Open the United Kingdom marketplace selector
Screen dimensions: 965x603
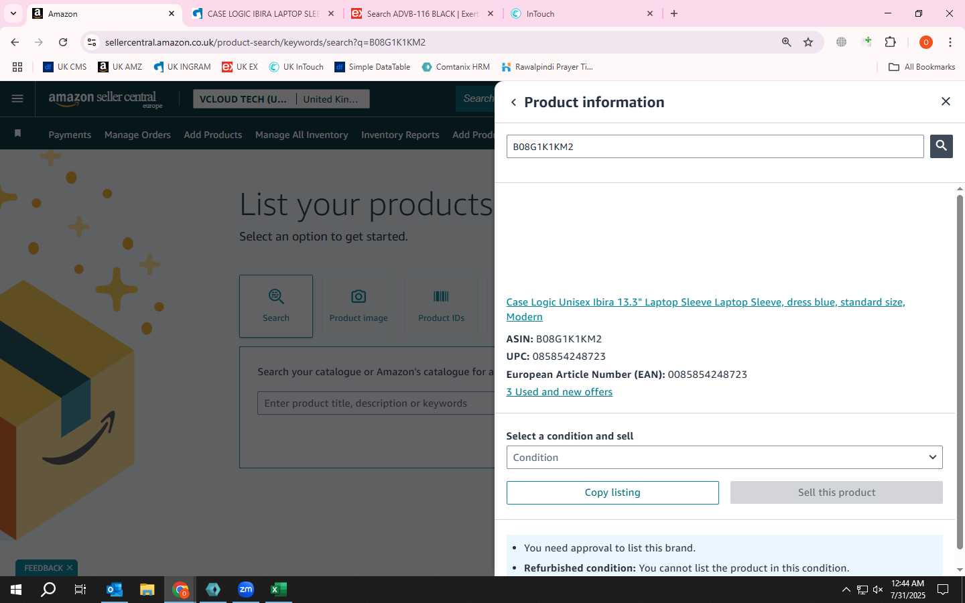pos(332,99)
